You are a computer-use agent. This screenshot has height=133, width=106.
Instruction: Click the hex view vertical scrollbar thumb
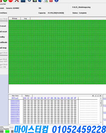101,103
